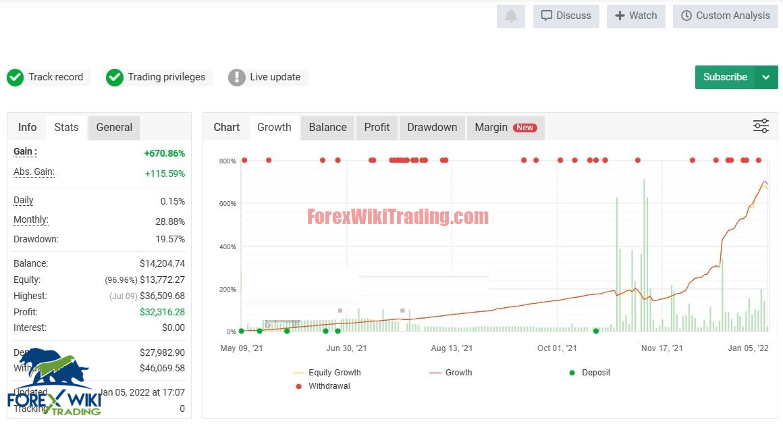Screen dimensions: 783x424
Task: Select the profit value $32,316.28
Action: (162, 312)
